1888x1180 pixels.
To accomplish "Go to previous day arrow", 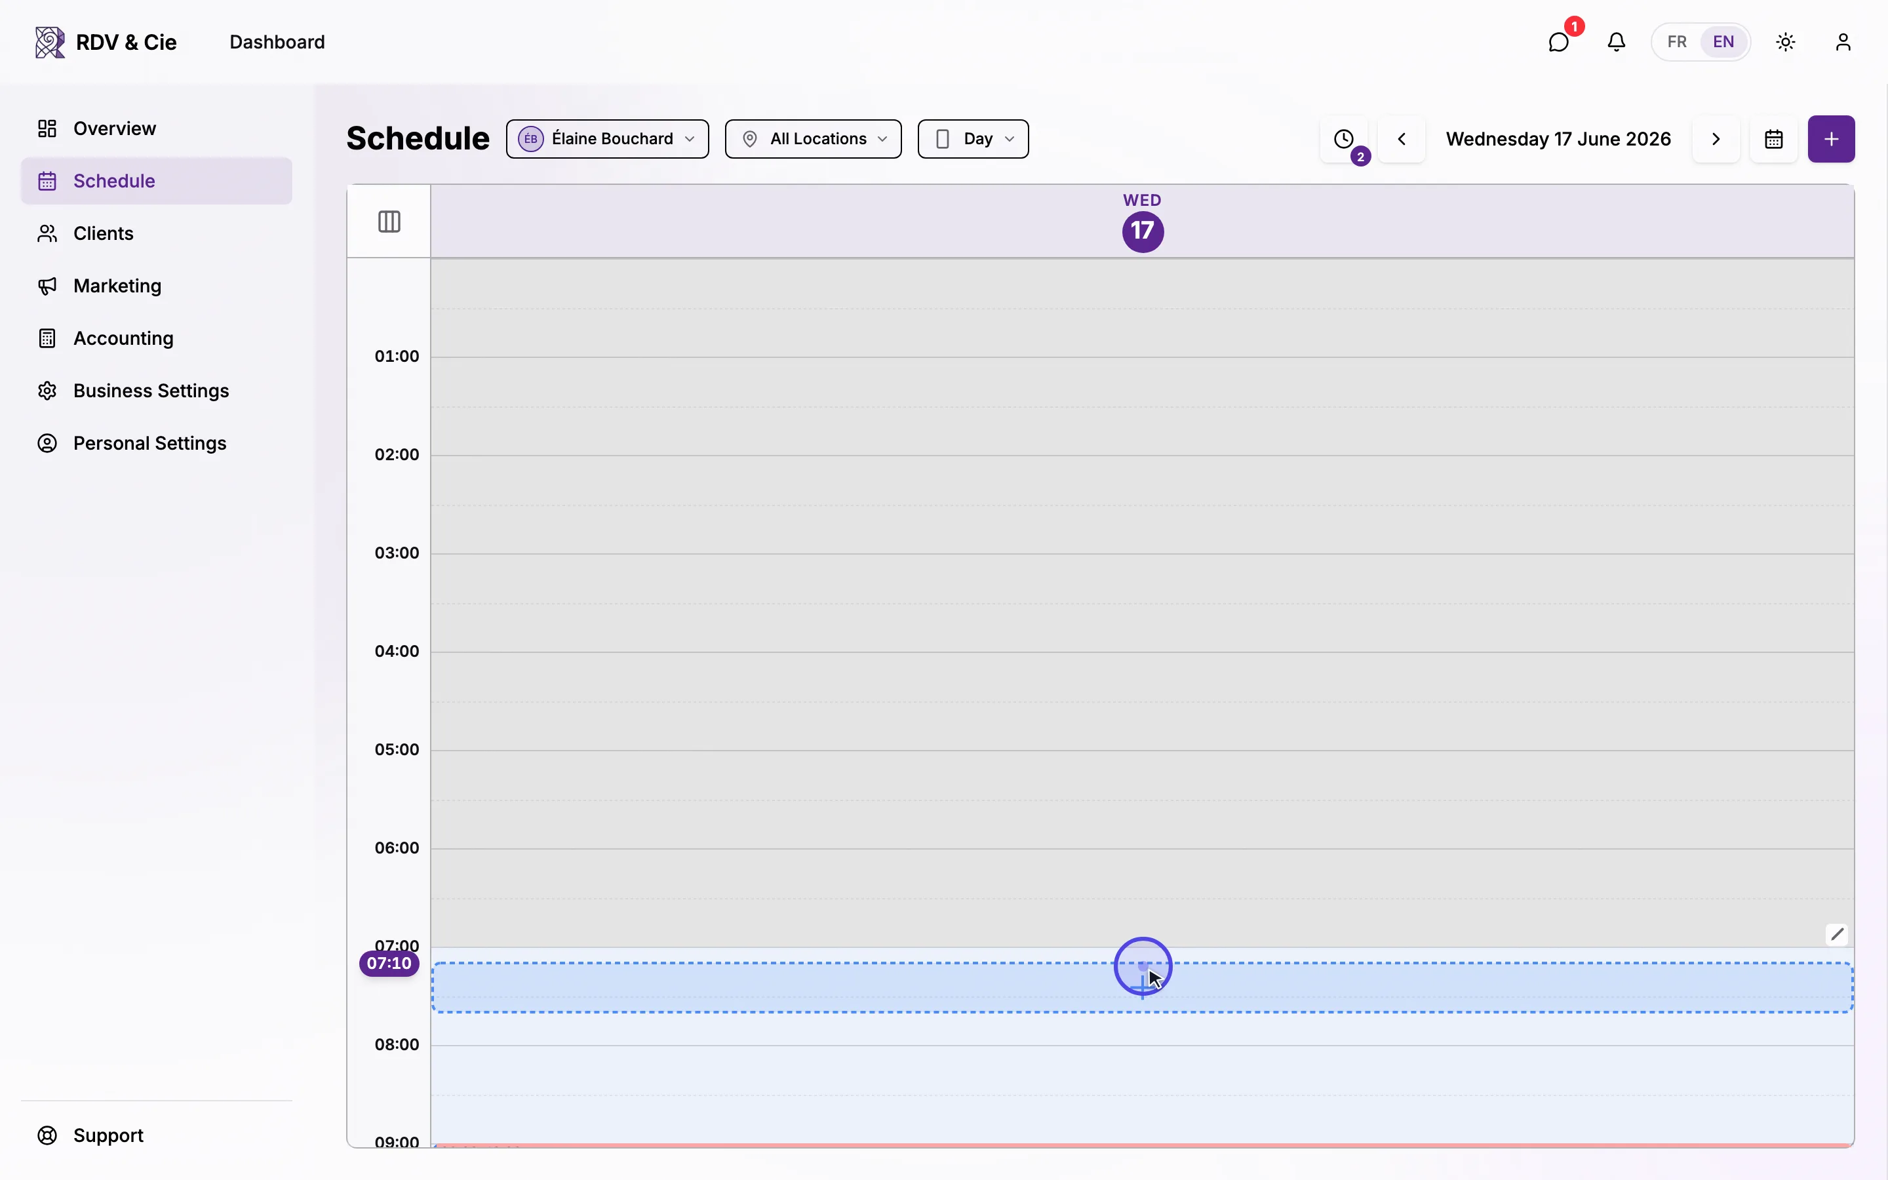I will [x=1401, y=139].
